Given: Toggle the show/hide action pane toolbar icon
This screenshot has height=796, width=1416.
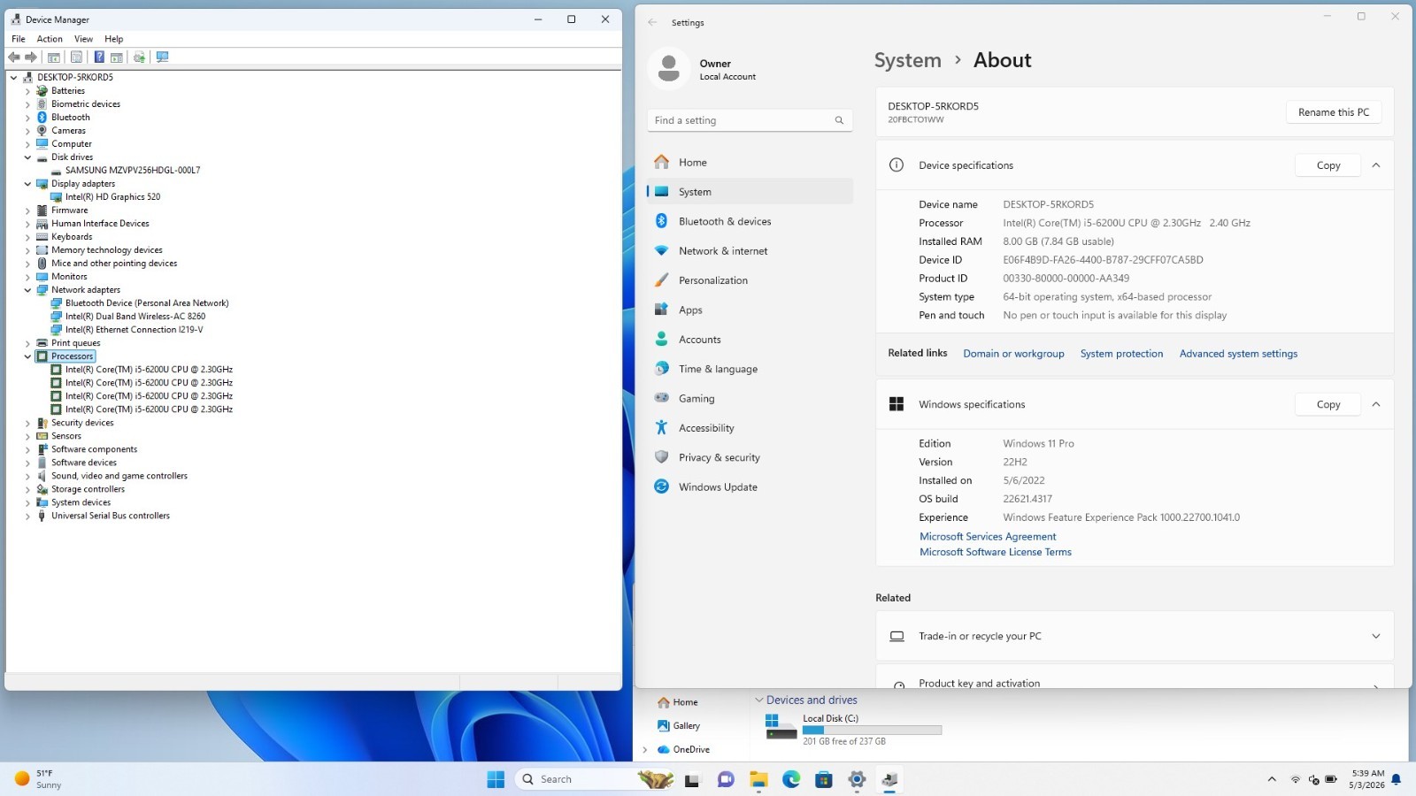Looking at the screenshot, I should (117, 57).
